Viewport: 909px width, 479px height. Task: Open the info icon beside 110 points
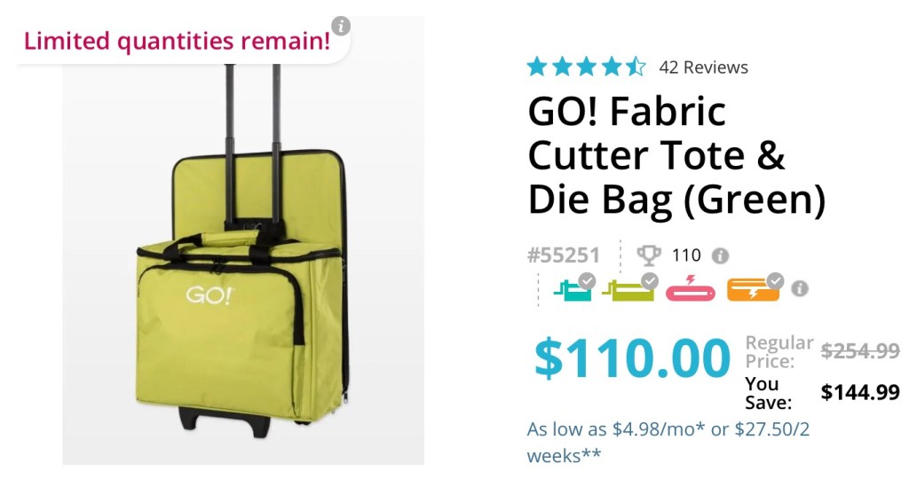click(720, 256)
